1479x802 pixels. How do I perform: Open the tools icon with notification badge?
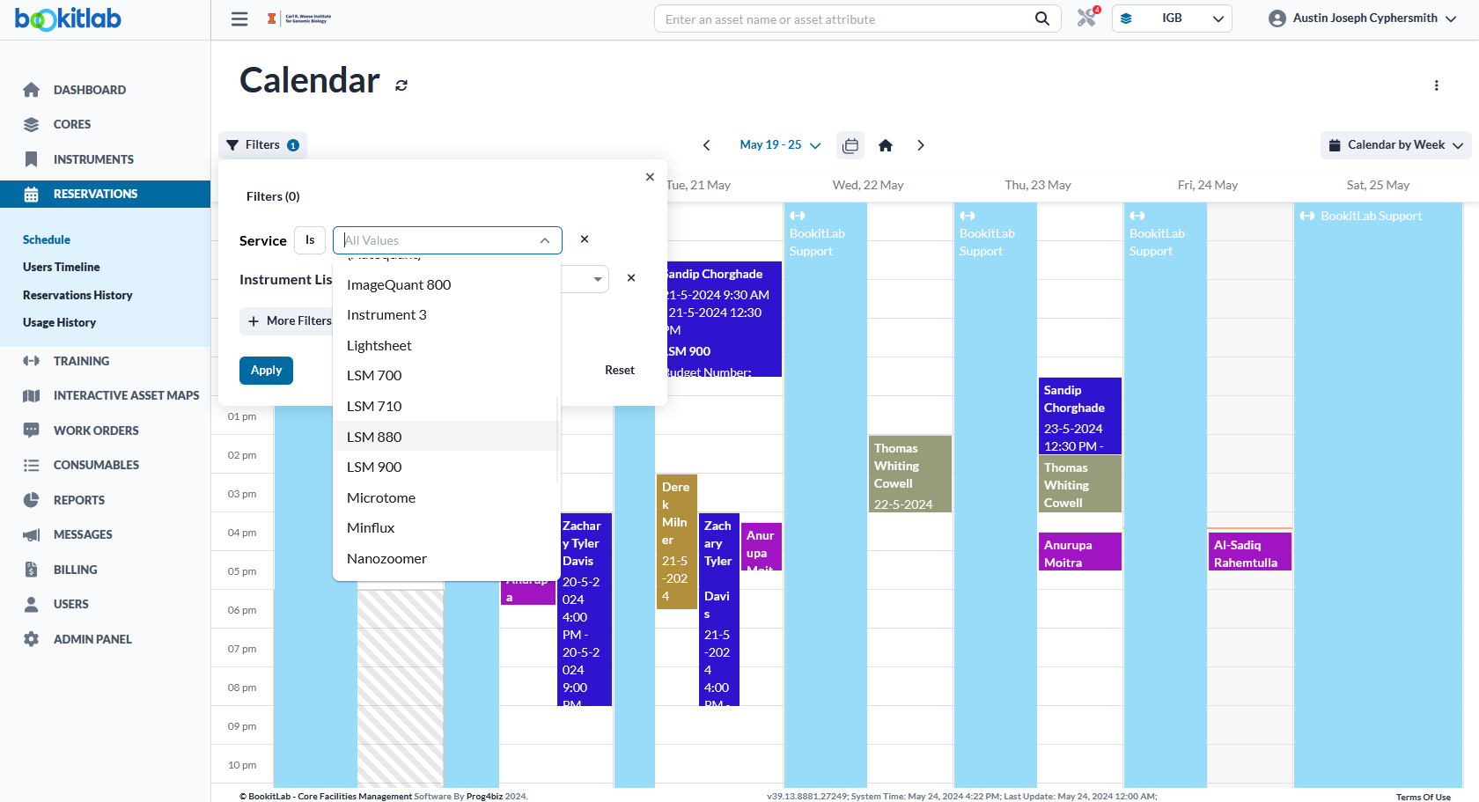tap(1087, 18)
